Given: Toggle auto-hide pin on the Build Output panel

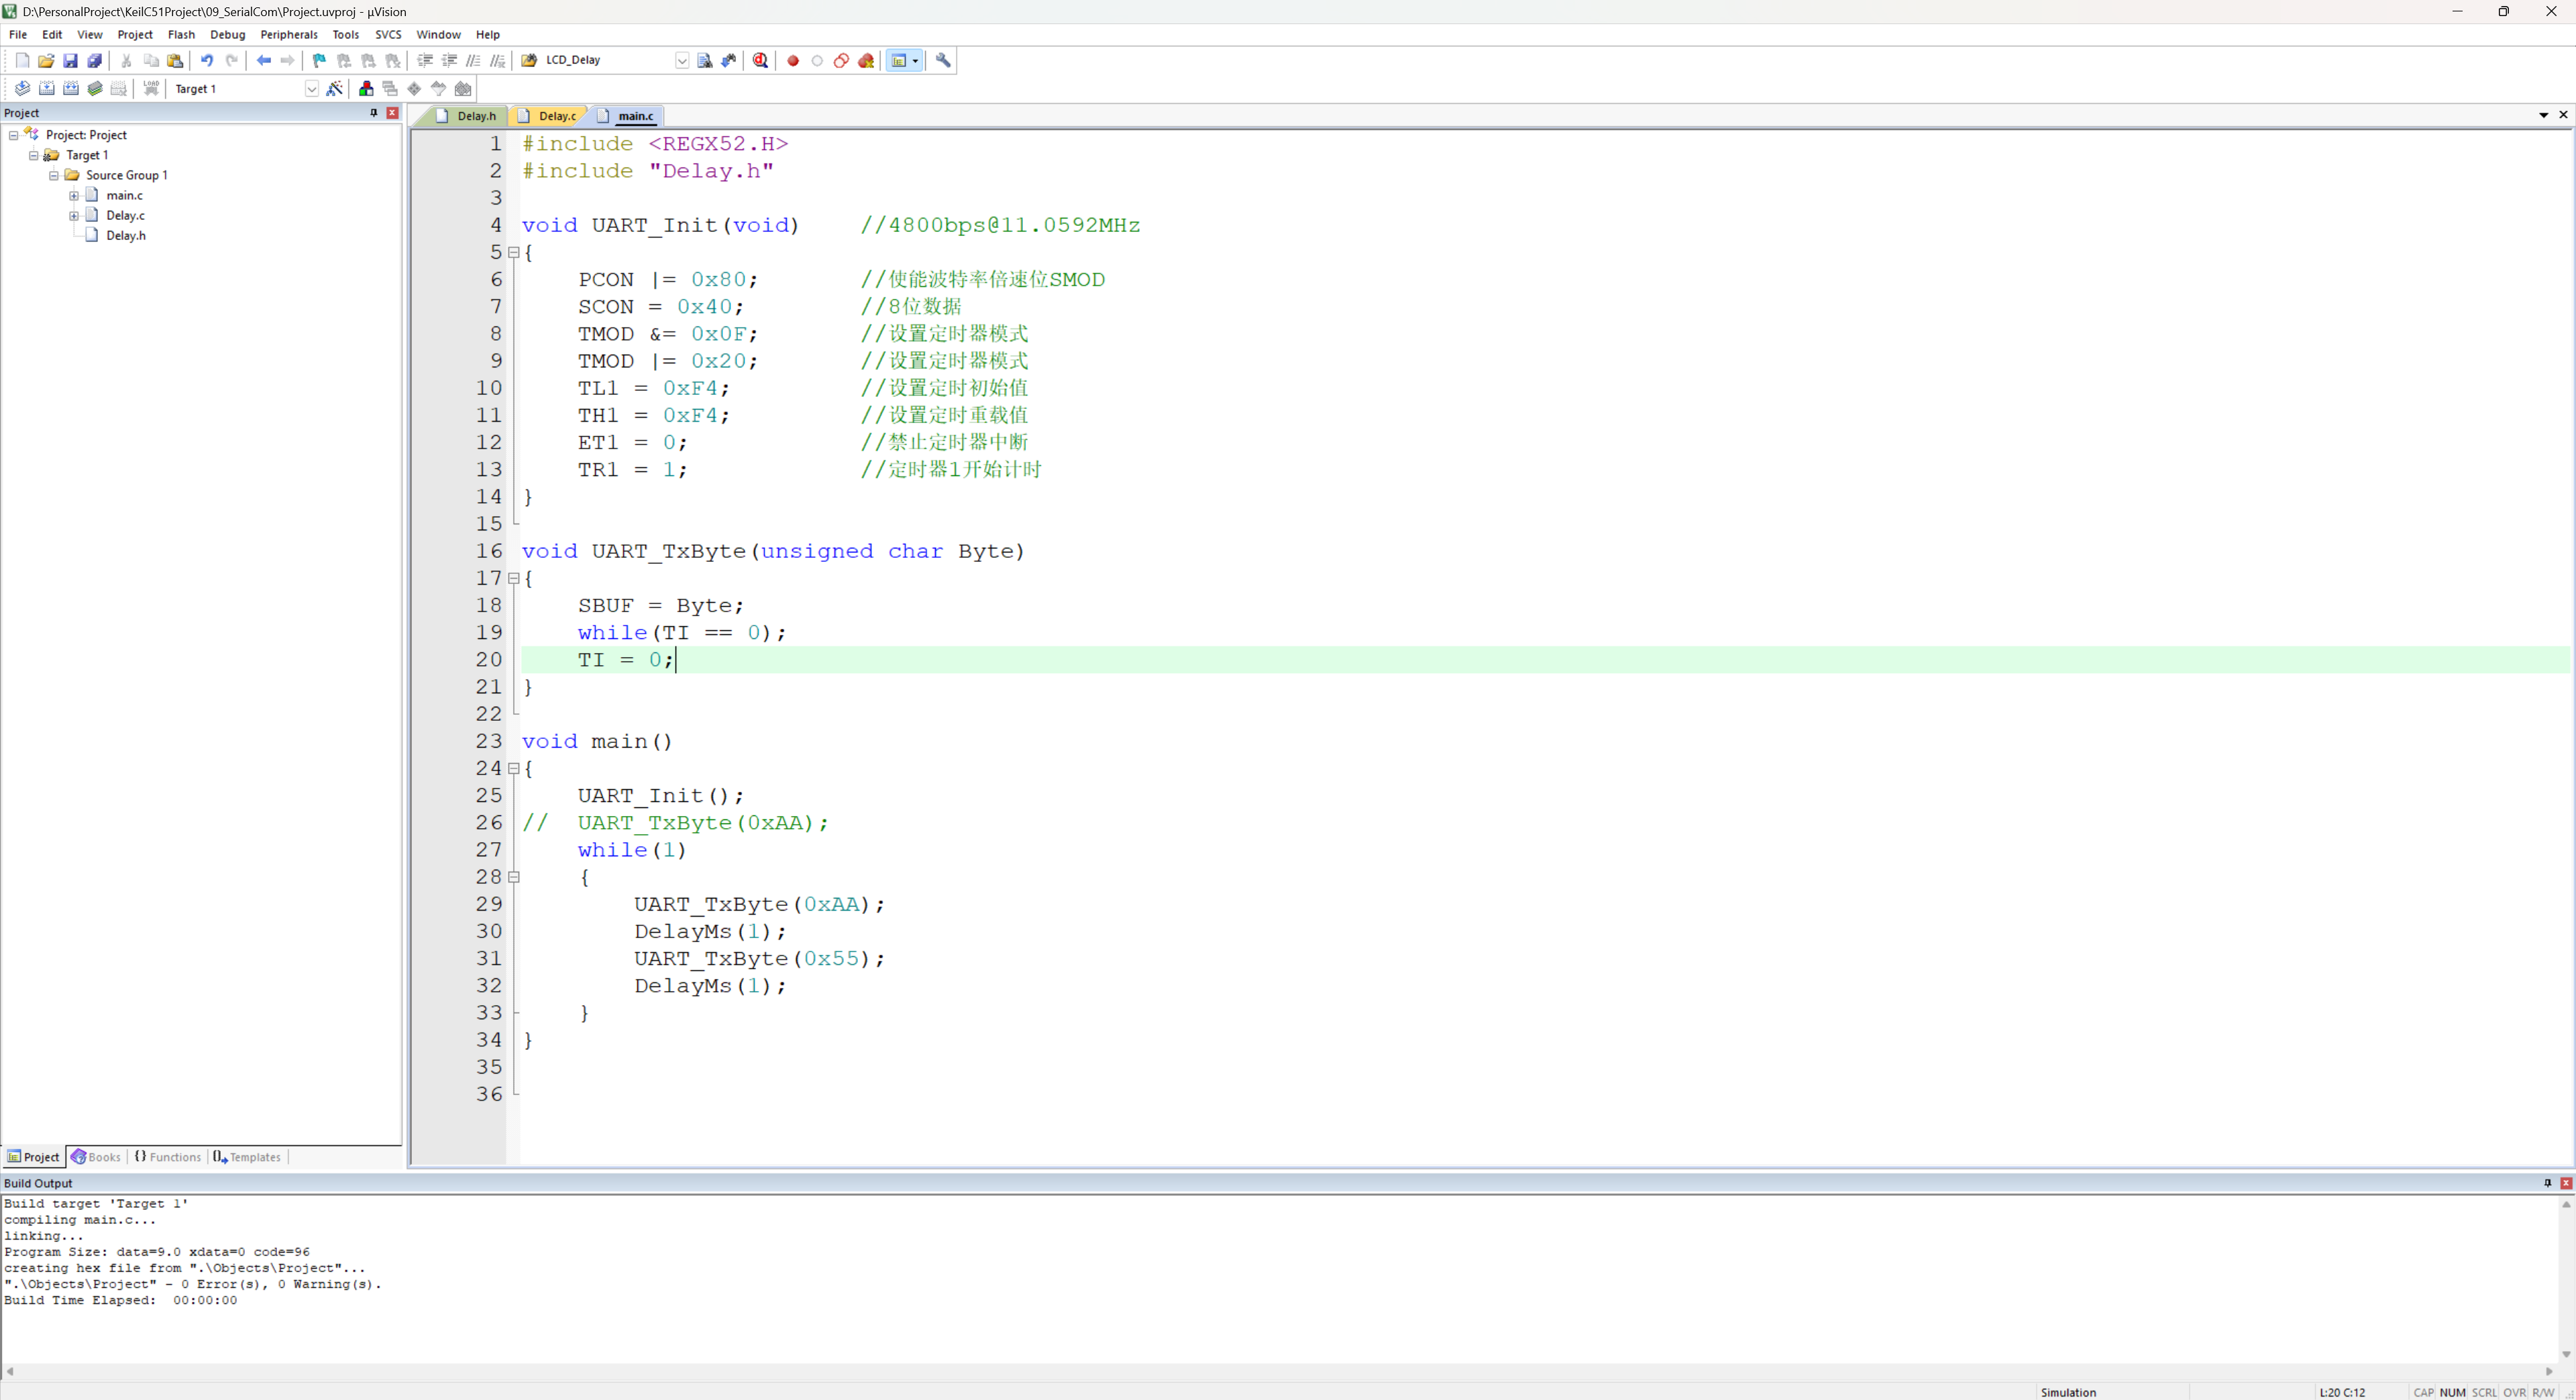Looking at the screenshot, I should point(2547,1182).
